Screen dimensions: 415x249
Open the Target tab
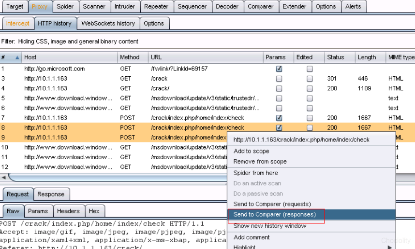pos(15,6)
